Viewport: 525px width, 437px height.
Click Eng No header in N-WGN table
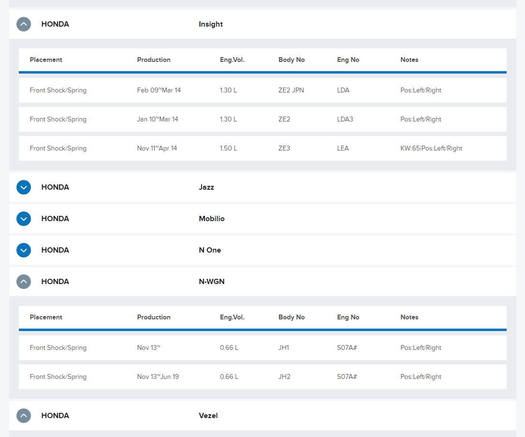pyautogui.click(x=348, y=317)
